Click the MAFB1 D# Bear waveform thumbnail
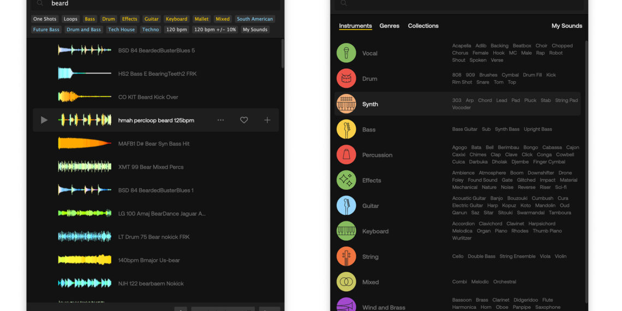The width and height of the screenshot is (622, 311). (x=85, y=143)
